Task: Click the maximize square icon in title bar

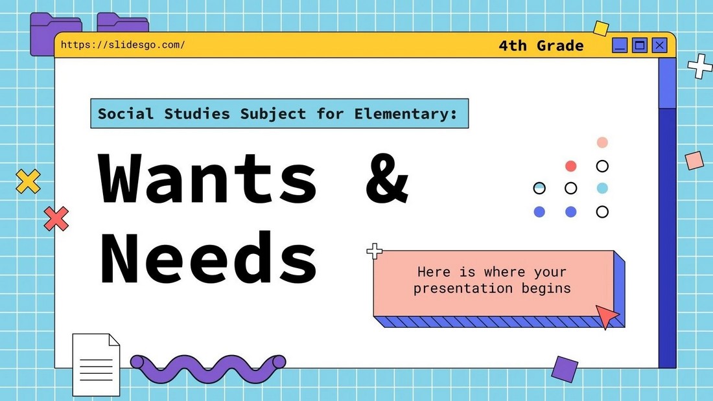Action: pos(639,45)
